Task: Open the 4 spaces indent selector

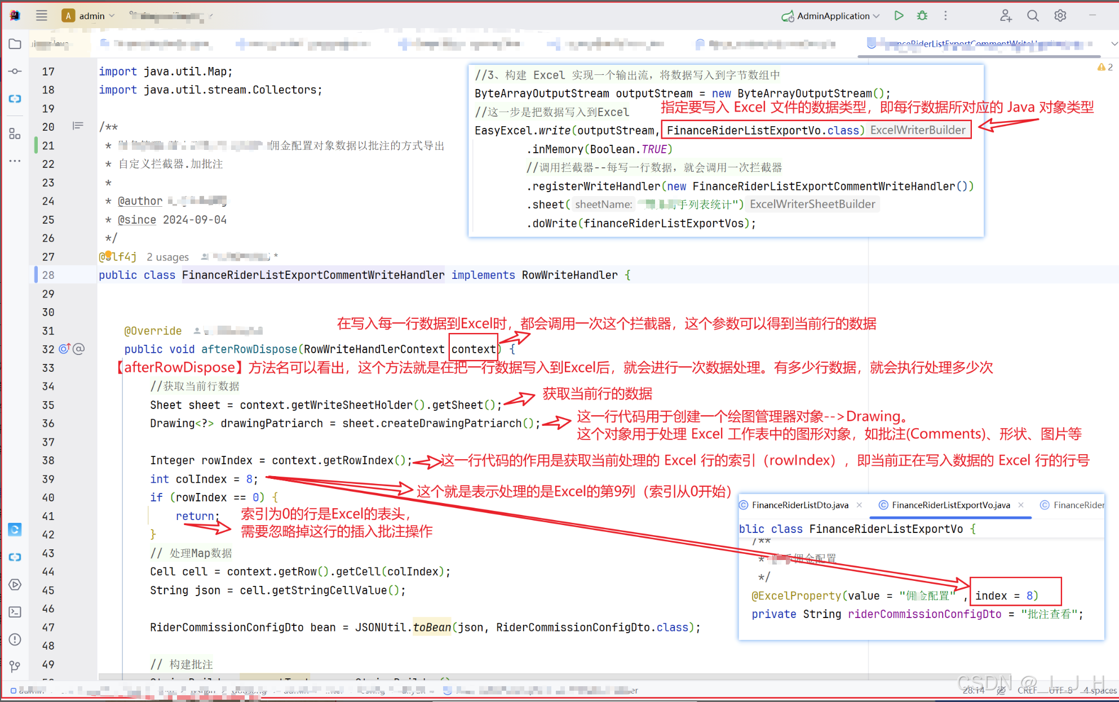Action: (1100, 690)
